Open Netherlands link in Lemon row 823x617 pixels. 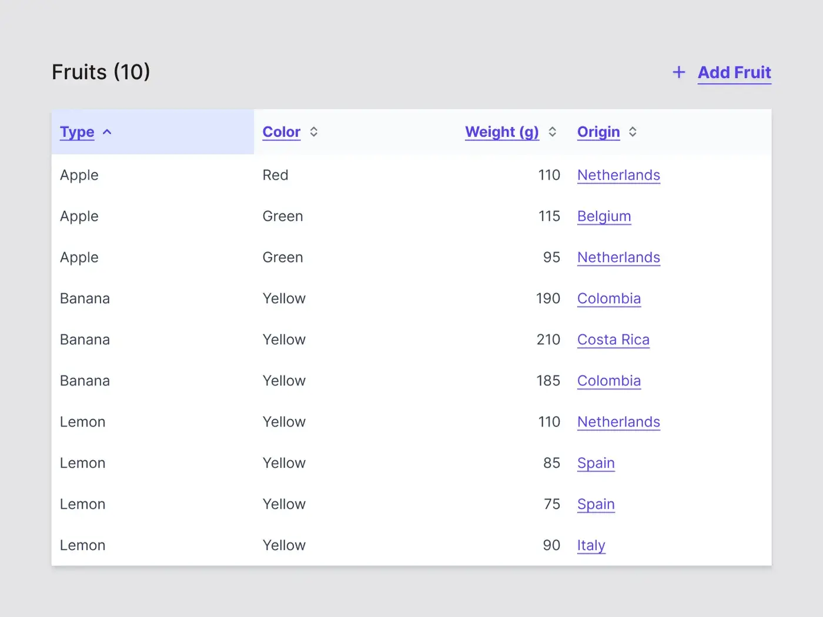tap(618, 422)
